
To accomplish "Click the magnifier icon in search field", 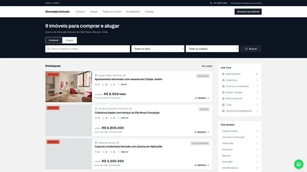I will tap(48, 49).
